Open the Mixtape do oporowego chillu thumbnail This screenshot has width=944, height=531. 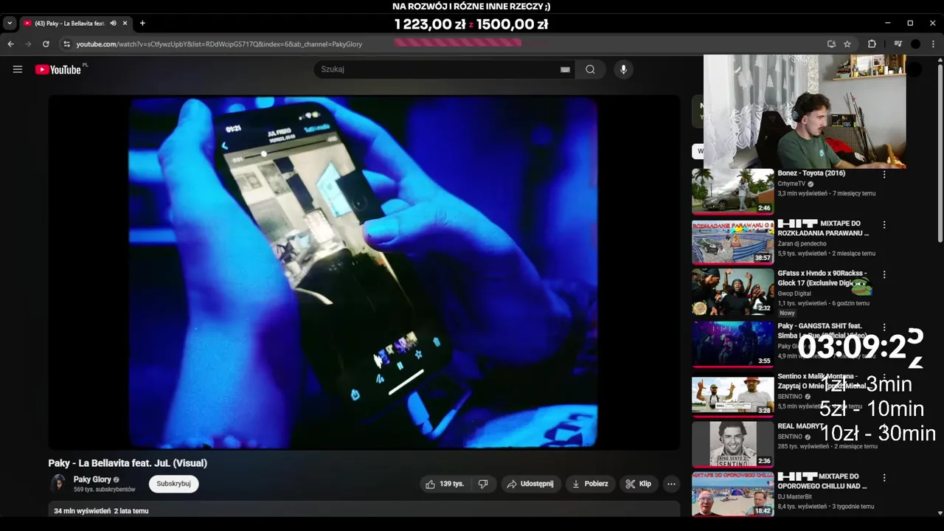(x=732, y=494)
